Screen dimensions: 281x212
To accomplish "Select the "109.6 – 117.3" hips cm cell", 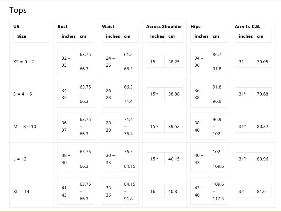I will pyautogui.click(x=218, y=191).
